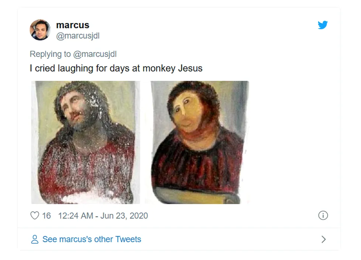Expand the right chevron arrow in footer
This screenshot has height=260, width=361.
pos(323,239)
